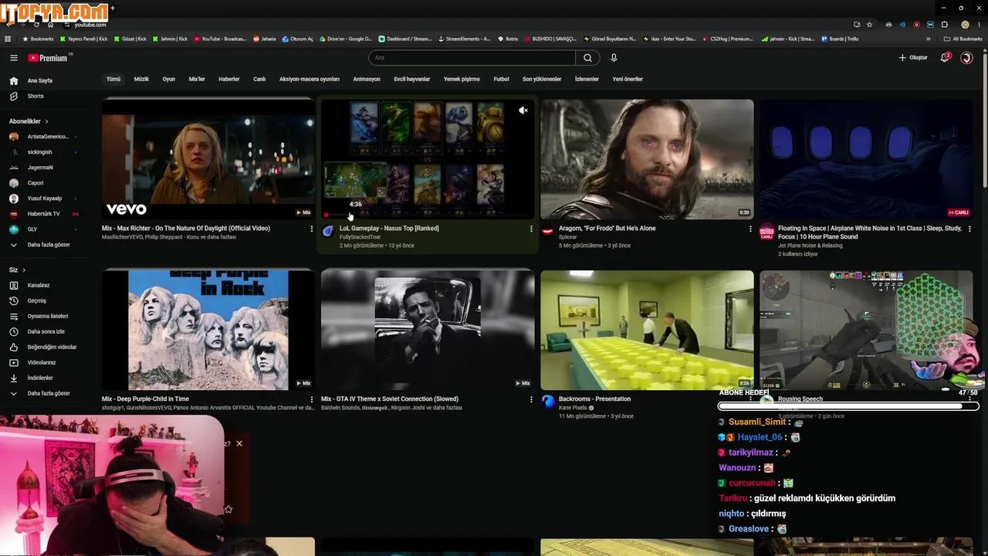Open Floating In Space live thumbnail
This screenshot has height=556, width=988.
(x=866, y=159)
